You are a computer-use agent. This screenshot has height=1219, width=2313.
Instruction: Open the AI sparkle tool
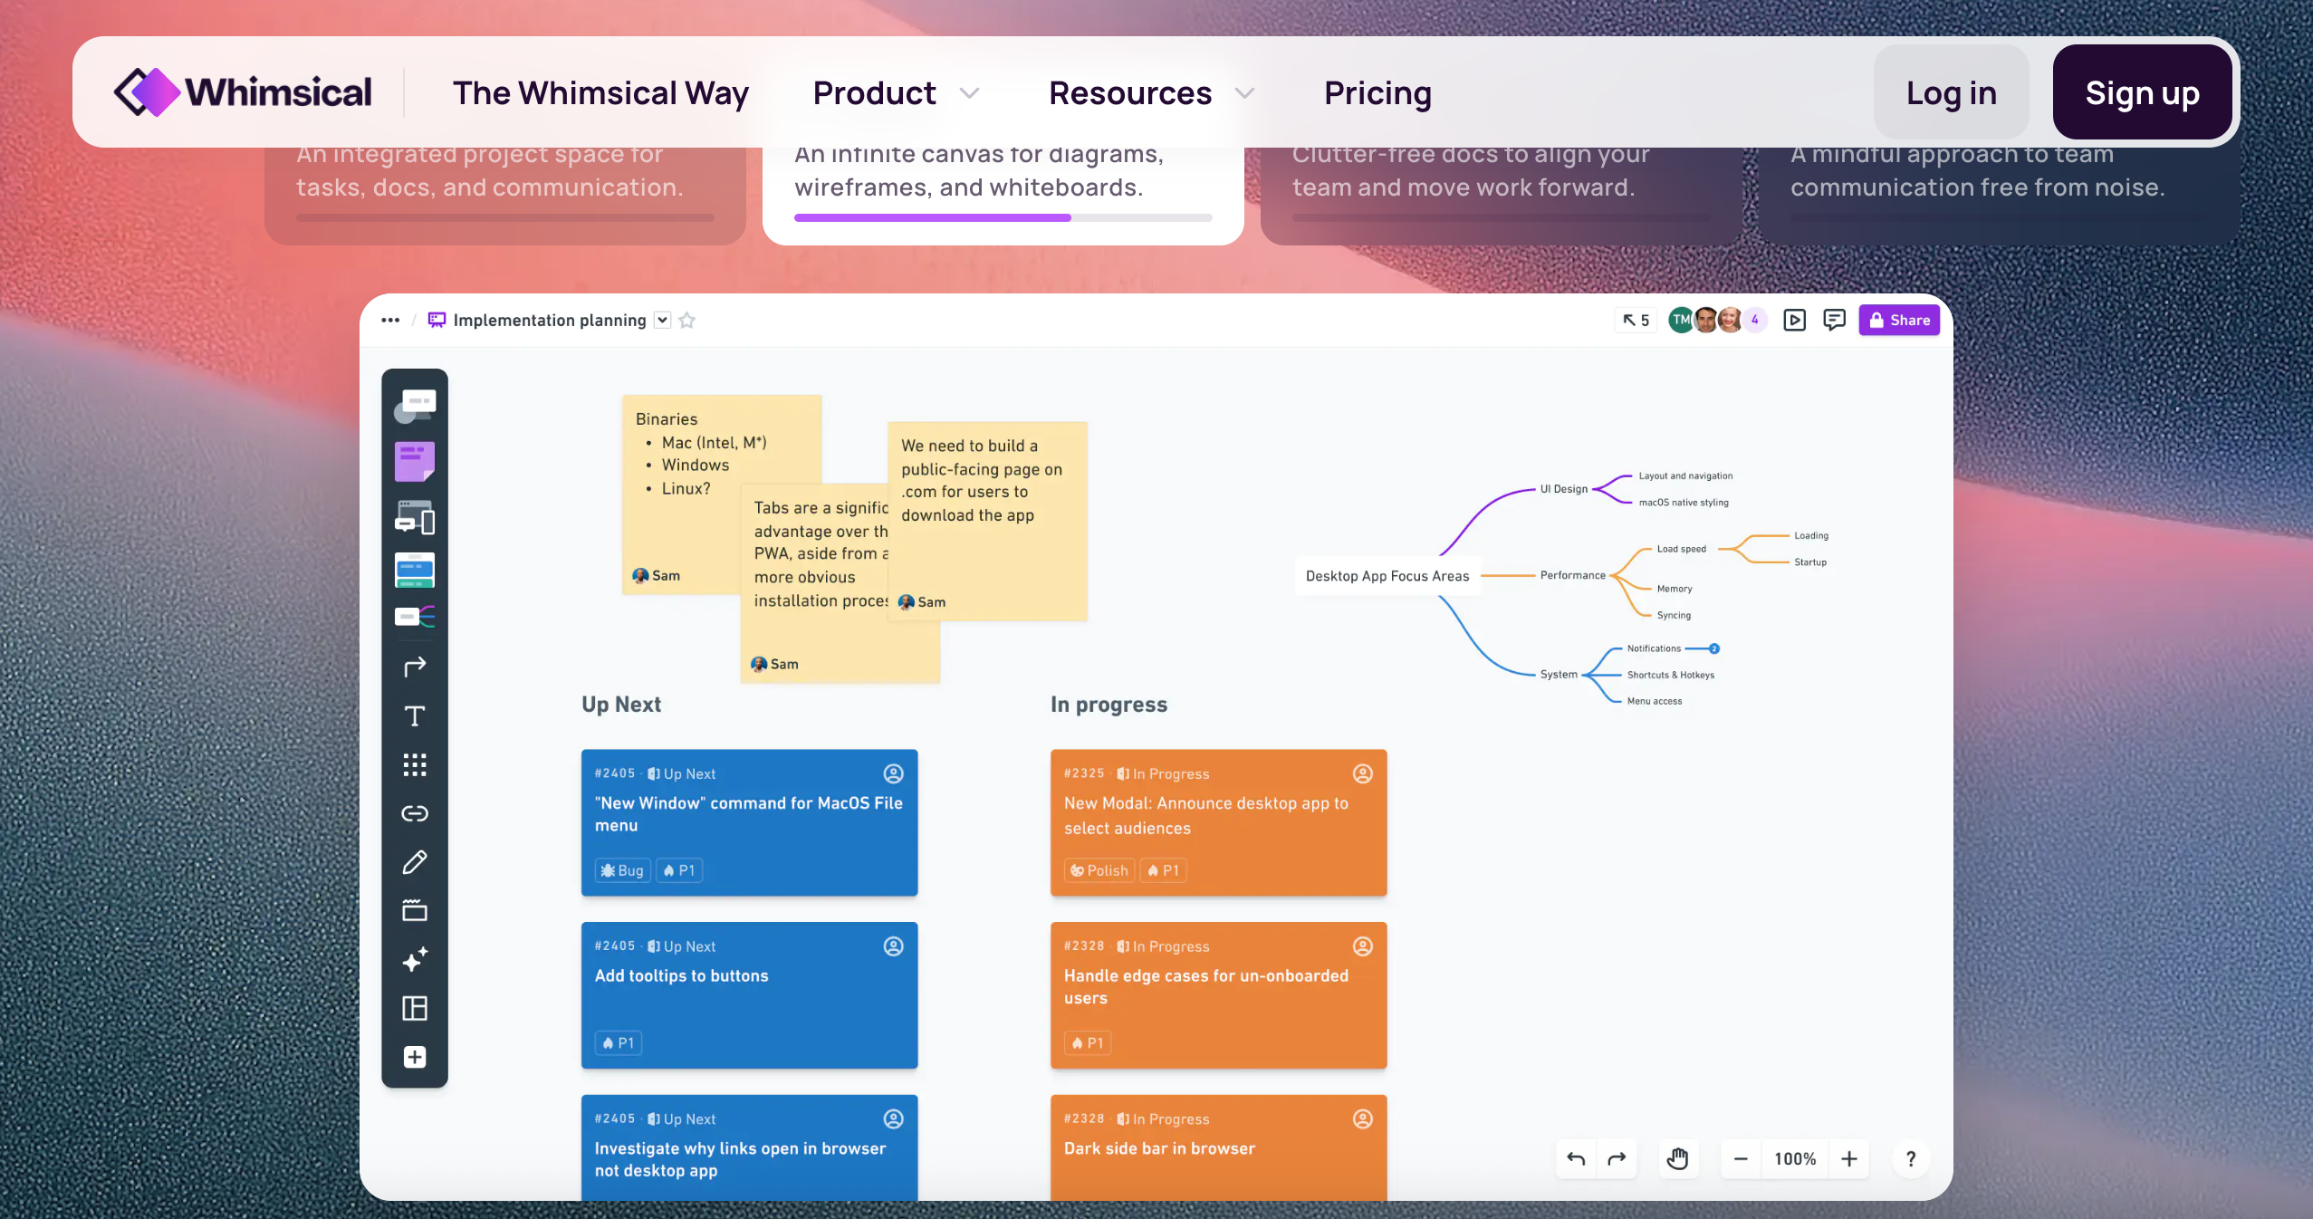[x=415, y=960]
